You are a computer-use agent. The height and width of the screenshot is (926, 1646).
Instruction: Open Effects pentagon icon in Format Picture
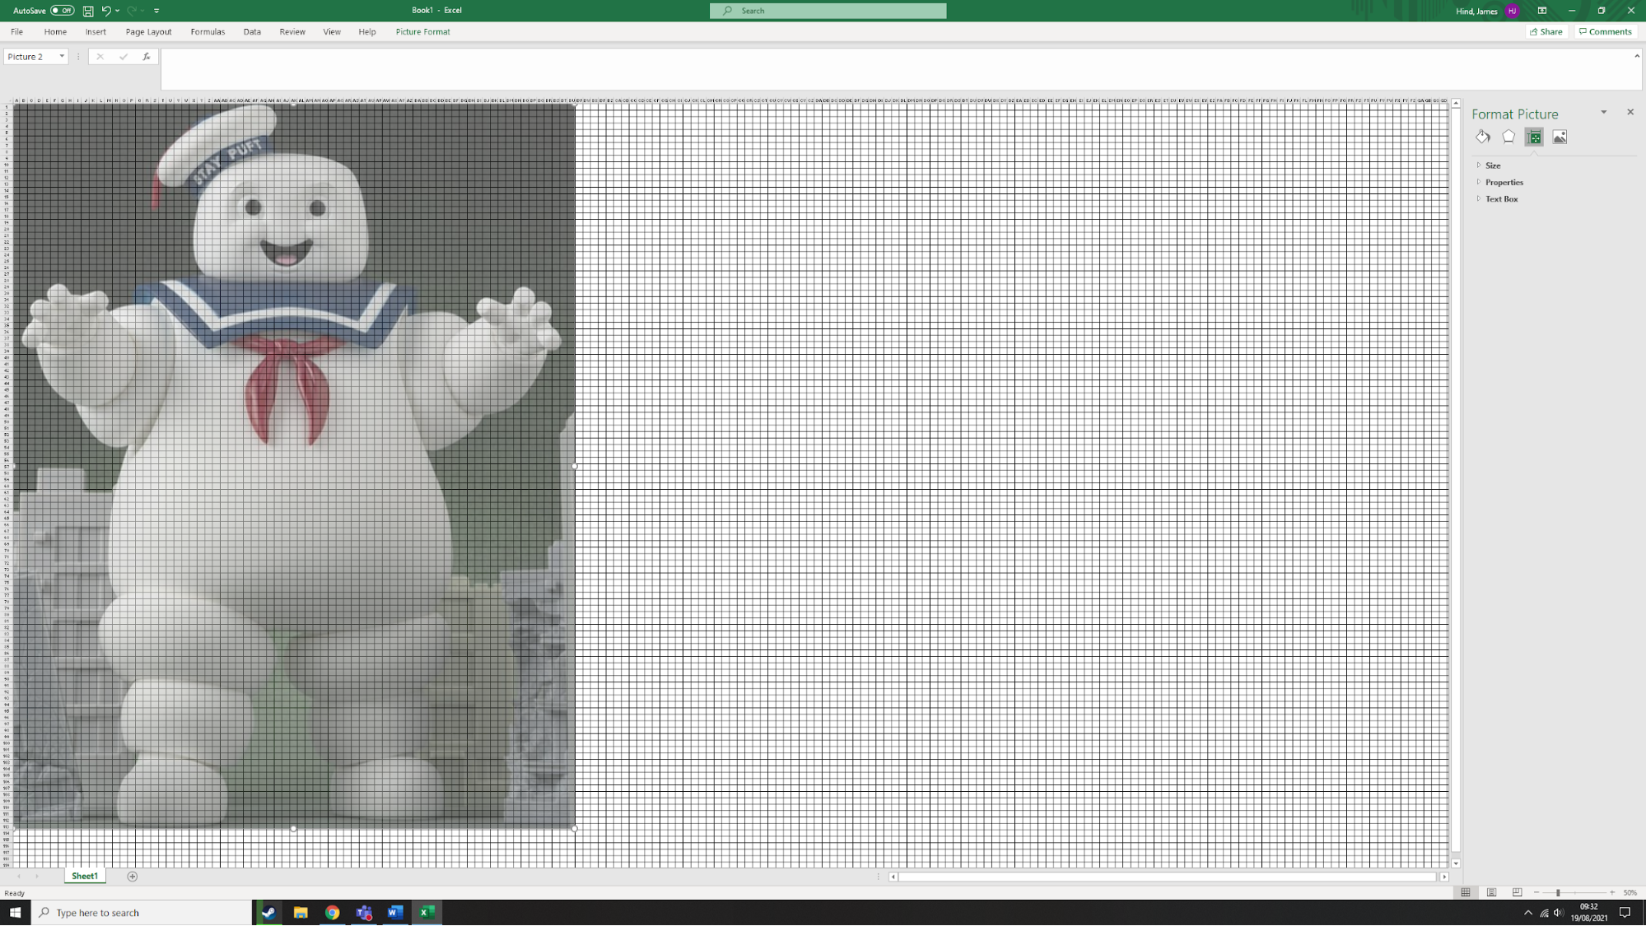1508,137
